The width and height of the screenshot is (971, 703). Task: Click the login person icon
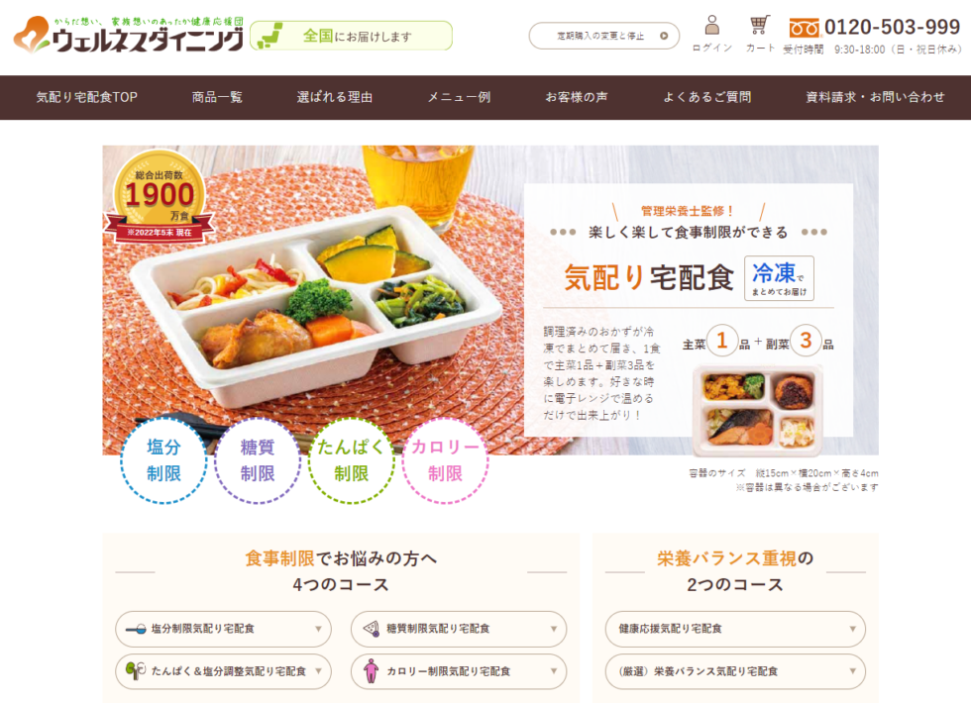click(712, 26)
